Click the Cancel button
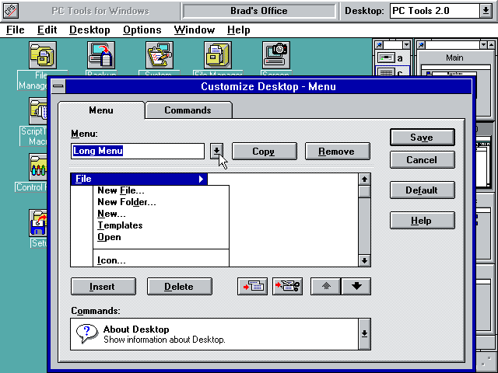 422,159
